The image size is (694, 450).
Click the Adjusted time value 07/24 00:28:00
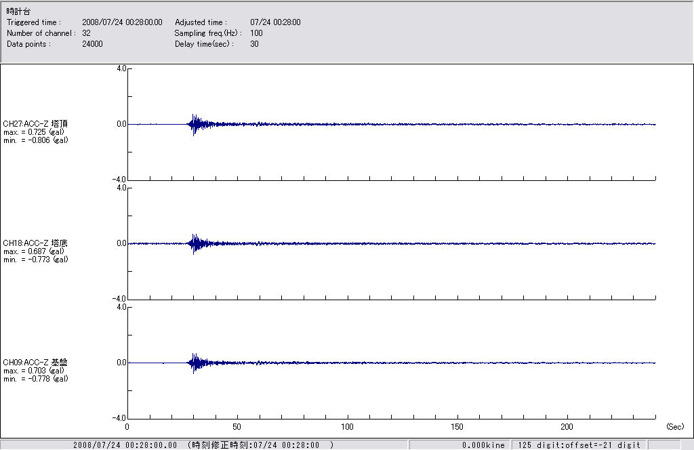click(x=275, y=22)
